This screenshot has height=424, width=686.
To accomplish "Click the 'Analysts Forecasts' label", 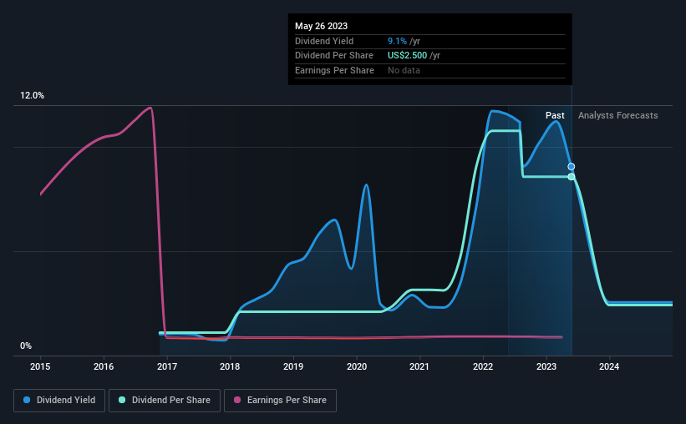I will (x=617, y=115).
